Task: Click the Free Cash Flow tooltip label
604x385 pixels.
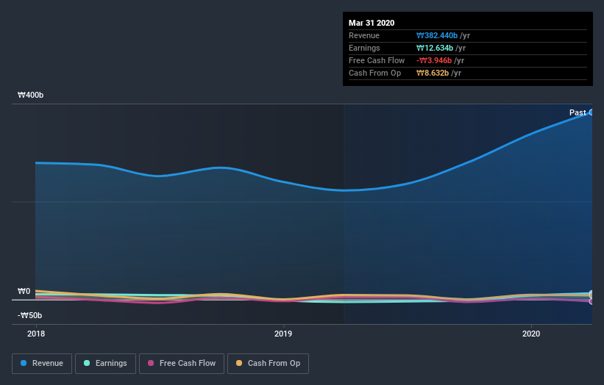Action: [377, 60]
